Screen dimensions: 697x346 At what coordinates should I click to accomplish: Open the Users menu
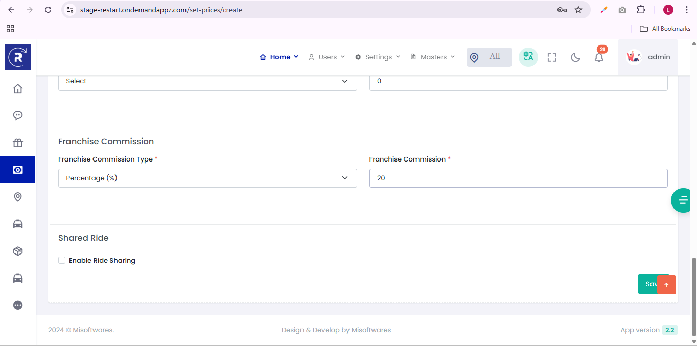pyautogui.click(x=327, y=57)
